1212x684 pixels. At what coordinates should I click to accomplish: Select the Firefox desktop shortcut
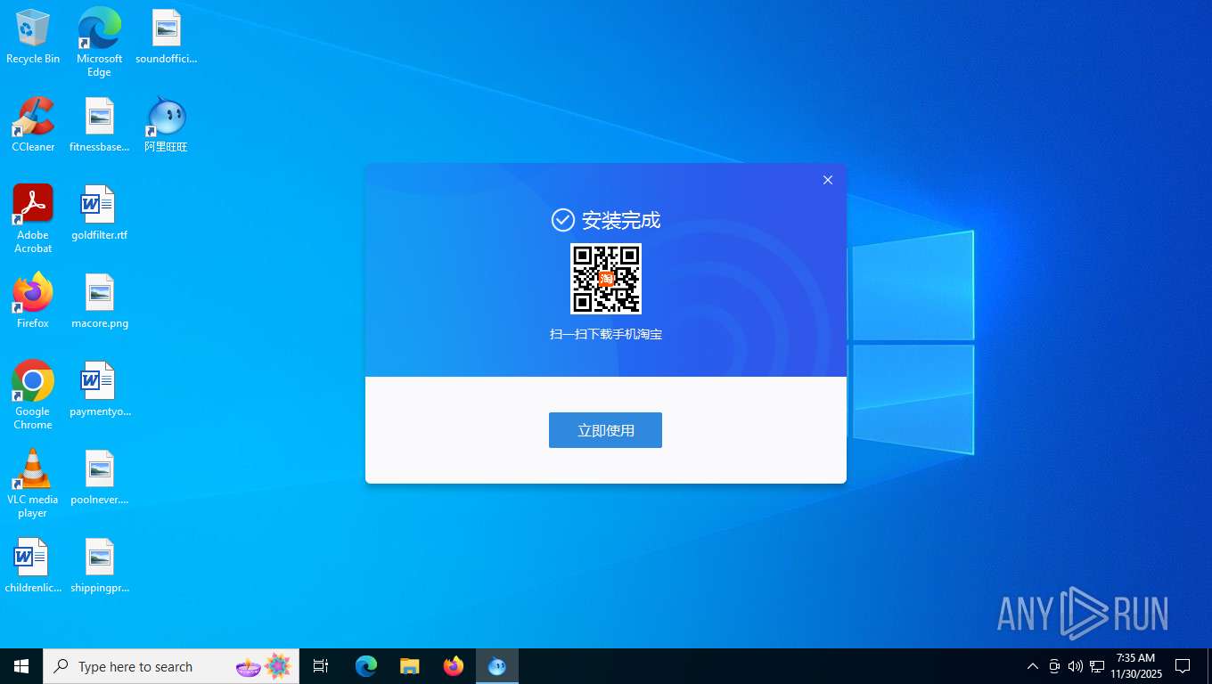point(33,301)
